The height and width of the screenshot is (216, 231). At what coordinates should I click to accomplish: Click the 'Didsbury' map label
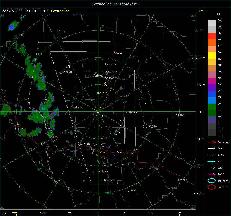point(97,115)
